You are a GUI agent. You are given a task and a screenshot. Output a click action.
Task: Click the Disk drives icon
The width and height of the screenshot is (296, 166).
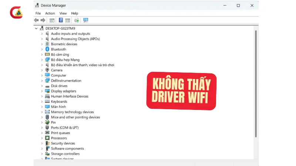click(x=47, y=86)
